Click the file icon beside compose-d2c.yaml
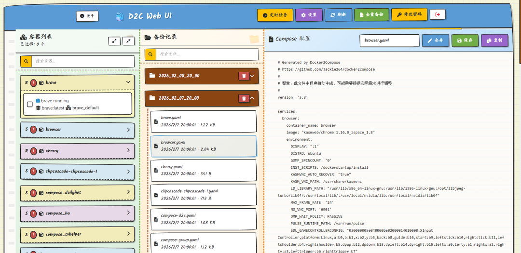Screen dimensions: 521x253 156,219
